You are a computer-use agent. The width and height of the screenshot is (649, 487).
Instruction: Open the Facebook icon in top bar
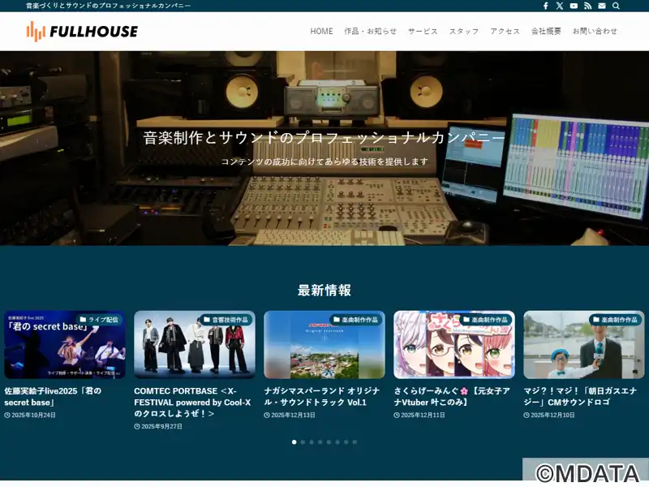click(x=546, y=6)
